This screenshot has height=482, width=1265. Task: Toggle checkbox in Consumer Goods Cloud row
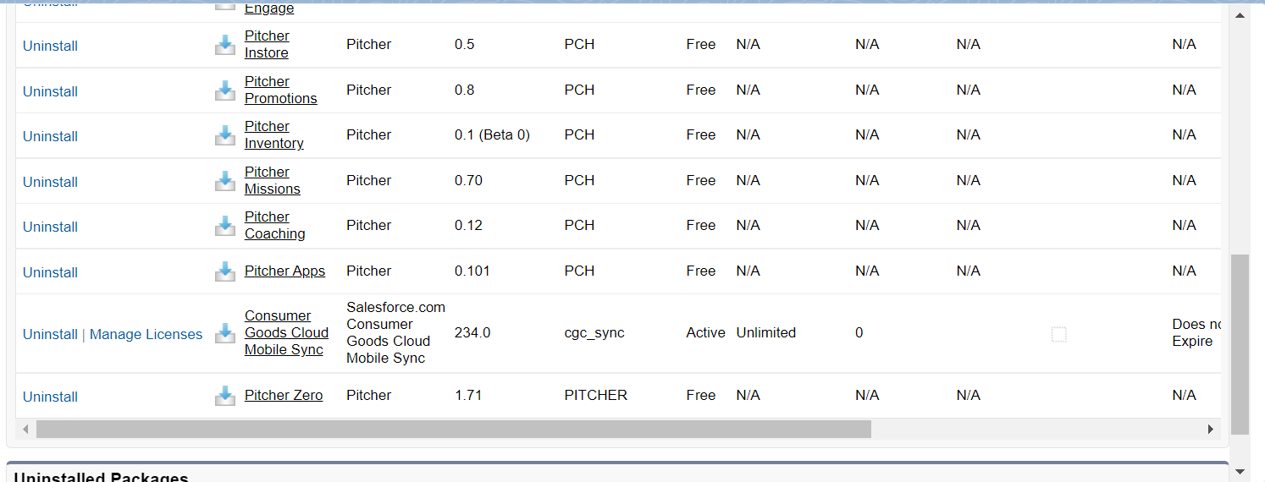click(1058, 334)
